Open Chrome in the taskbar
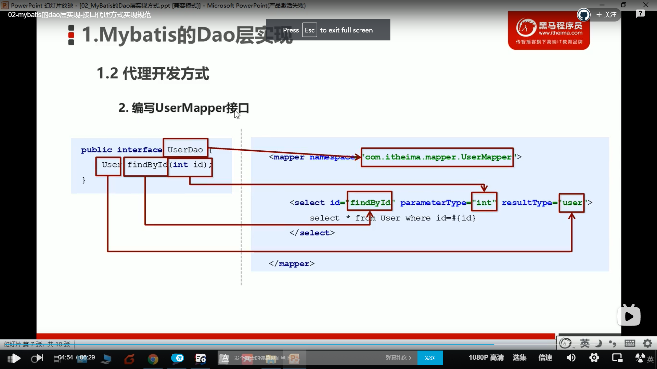Image resolution: width=657 pixels, height=369 pixels. [153, 359]
